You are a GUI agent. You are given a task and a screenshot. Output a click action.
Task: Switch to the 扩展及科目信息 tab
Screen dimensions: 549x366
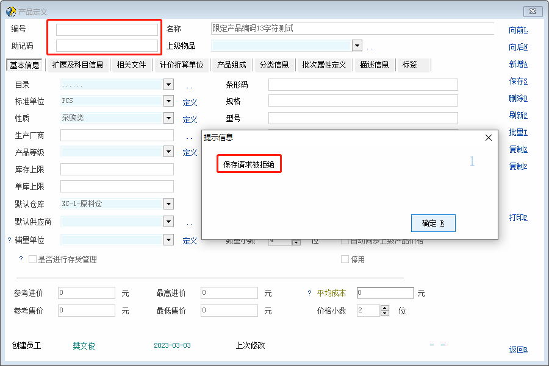click(x=77, y=65)
